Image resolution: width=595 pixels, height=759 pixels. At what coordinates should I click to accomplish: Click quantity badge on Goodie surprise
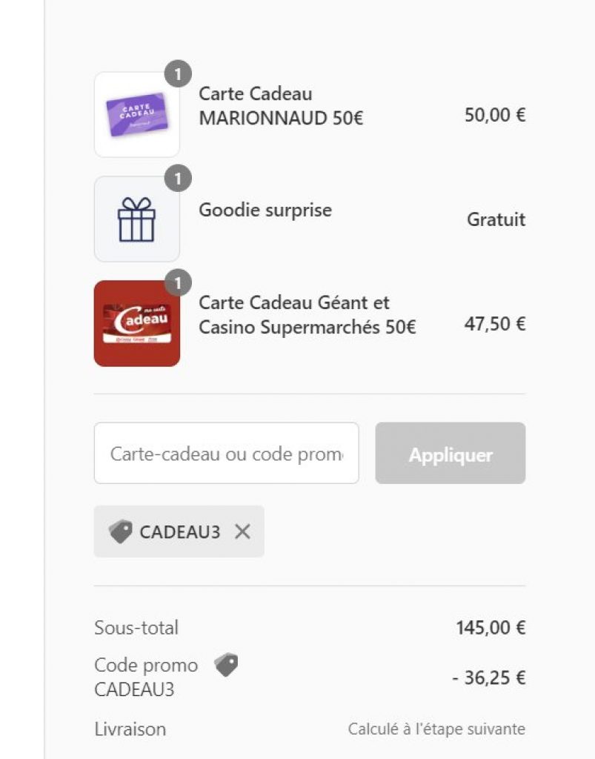pyautogui.click(x=178, y=178)
